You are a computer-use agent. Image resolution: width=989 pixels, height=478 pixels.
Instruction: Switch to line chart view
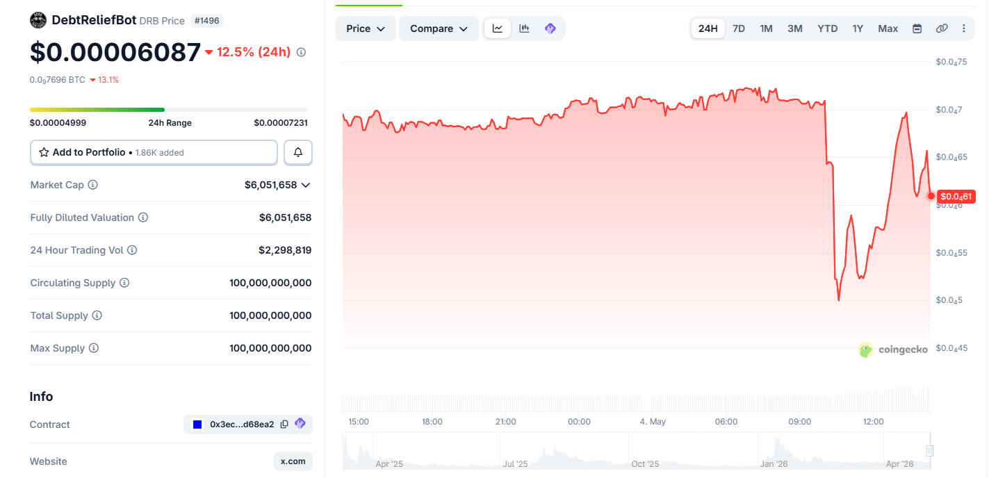pos(498,28)
